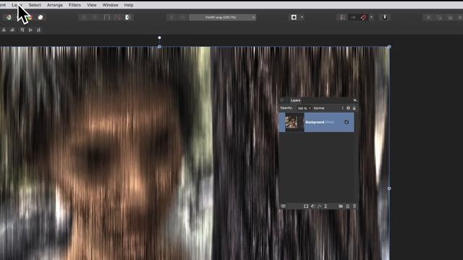The height and width of the screenshot is (260, 463).
Task: Click the first alignment icon in context toolbar
Action: click(4, 30)
